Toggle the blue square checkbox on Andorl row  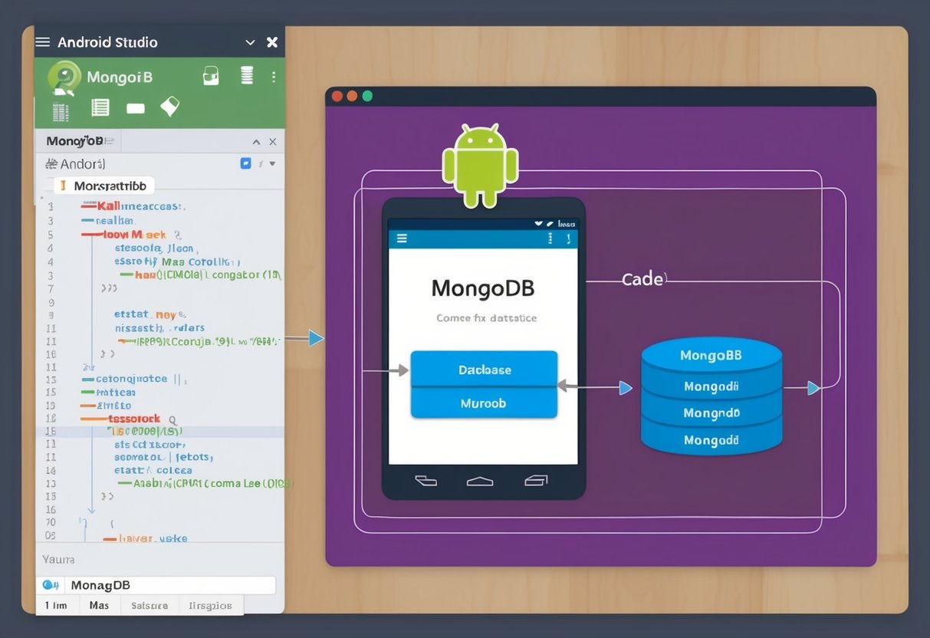(x=245, y=163)
